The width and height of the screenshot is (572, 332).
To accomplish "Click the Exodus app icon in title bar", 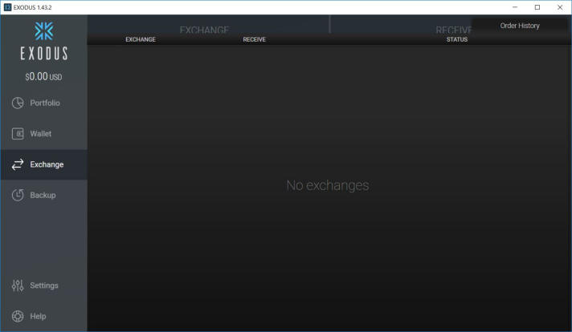I will pos(7,7).
